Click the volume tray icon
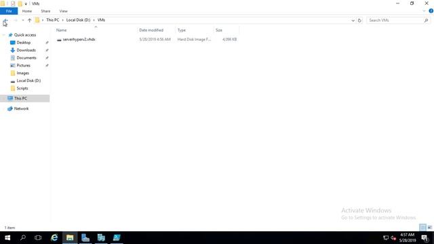This screenshot has width=434, height=244. [393, 238]
